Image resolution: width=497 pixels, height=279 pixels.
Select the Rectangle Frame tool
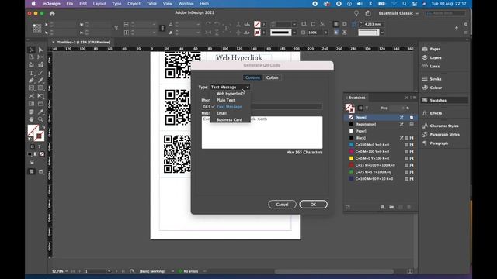click(x=31, y=88)
